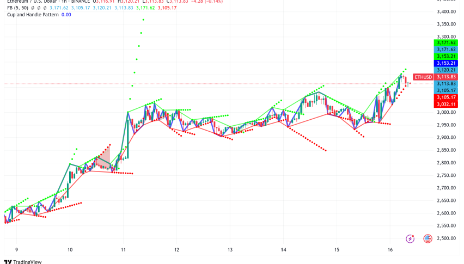
Task: Click the light-blue 3,171.62 price axis tag
Action: (446, 50)
